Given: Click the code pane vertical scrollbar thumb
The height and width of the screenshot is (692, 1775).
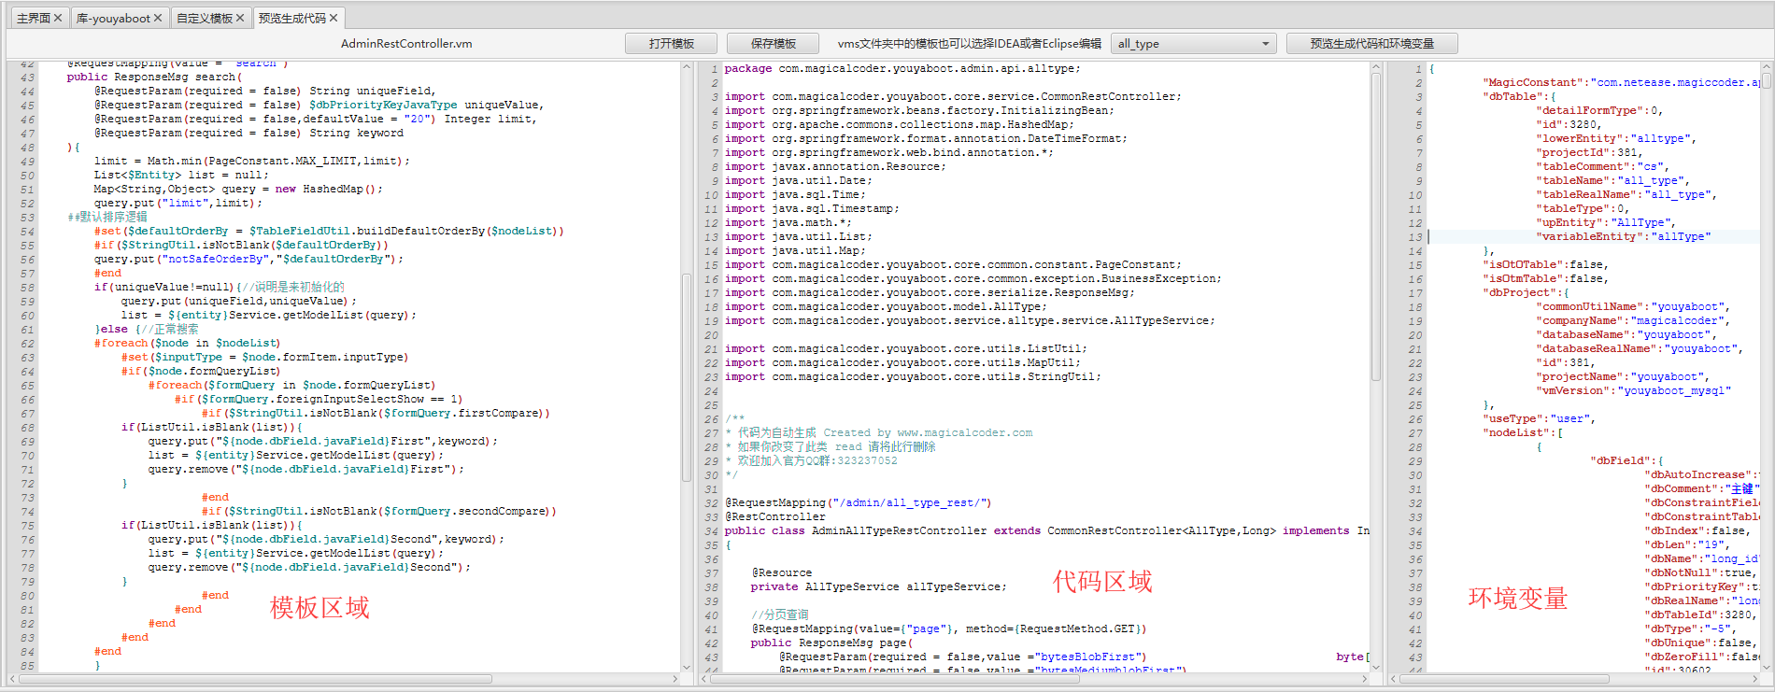Looking at the screenshot, I should [1376, 227].
